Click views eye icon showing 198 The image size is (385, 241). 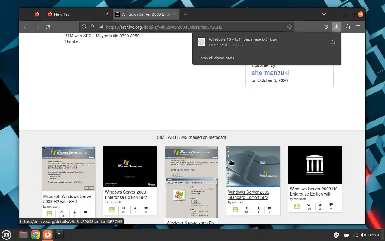coord(309,205)
